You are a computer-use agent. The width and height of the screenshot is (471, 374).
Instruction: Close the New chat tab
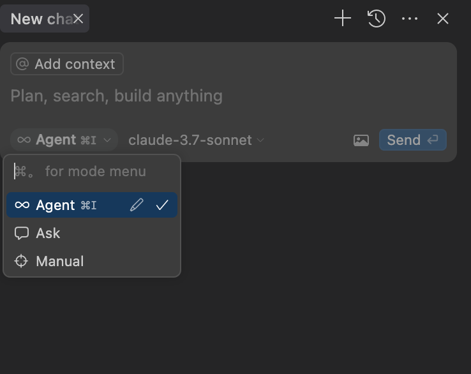coord(78,19)
